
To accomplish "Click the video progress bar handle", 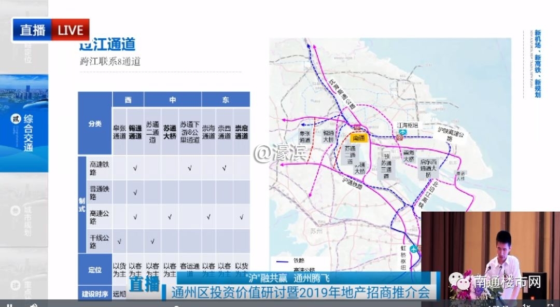I will point(176,305).
